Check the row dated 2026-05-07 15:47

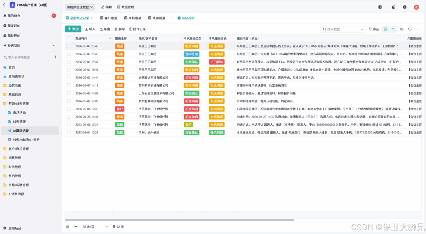69,62
